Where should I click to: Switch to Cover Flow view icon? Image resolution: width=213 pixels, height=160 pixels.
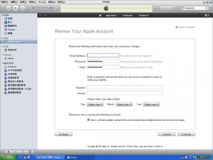[172, 8]
